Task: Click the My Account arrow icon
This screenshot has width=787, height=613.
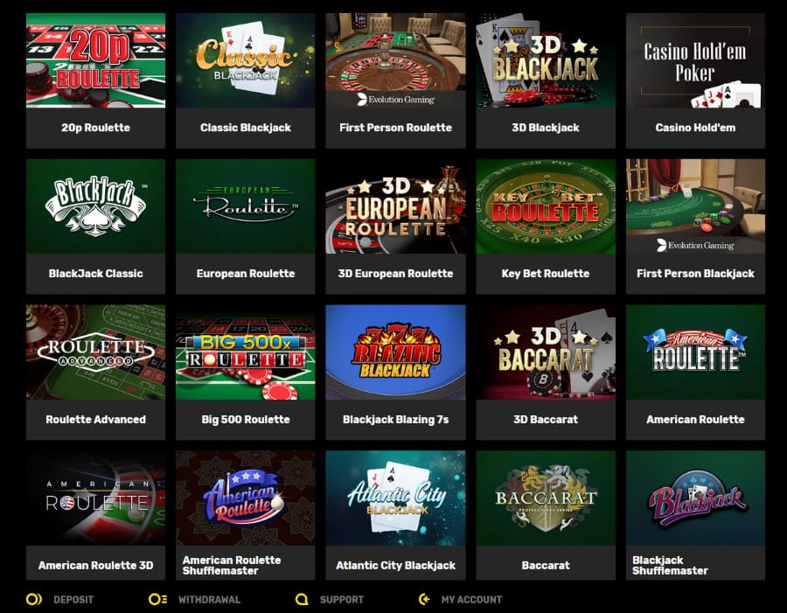Action: pyautogui.click(x=425, y=599)
